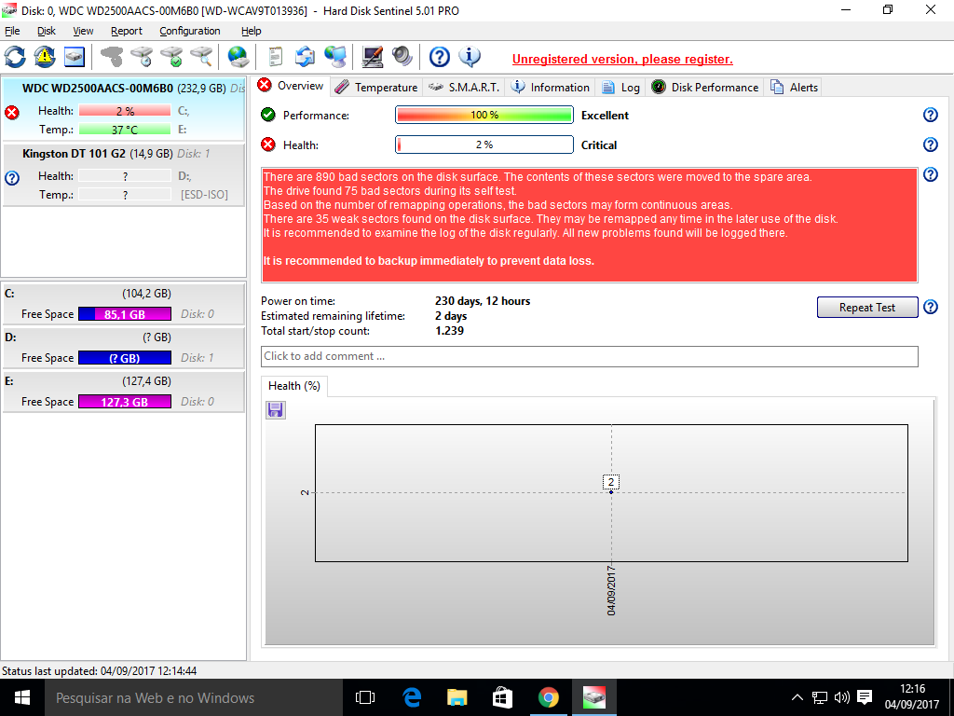The height and width of the screenshot is (716, 954).
Task: Open the Configuration menu
Action: pos(190,31)
